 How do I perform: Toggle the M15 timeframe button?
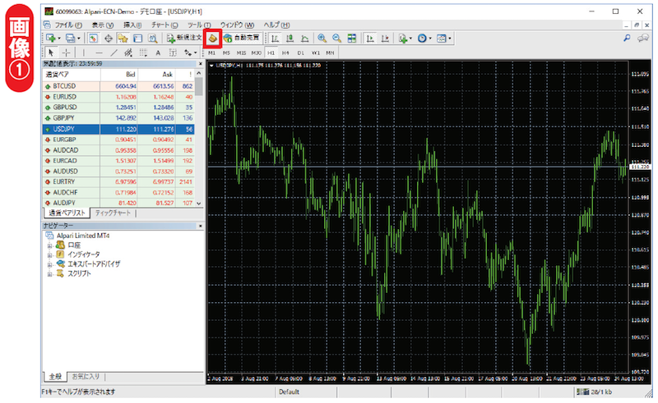[241, 53]
